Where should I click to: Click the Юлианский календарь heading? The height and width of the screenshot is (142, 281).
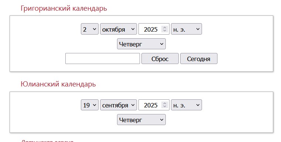pyautogui.click(x=58, y=84)
